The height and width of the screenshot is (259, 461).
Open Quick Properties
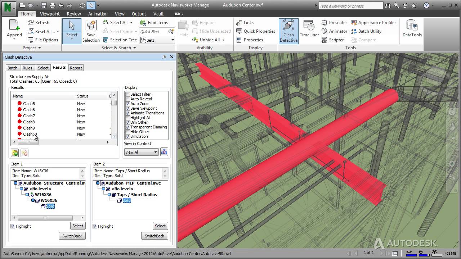tap(256, 31)
